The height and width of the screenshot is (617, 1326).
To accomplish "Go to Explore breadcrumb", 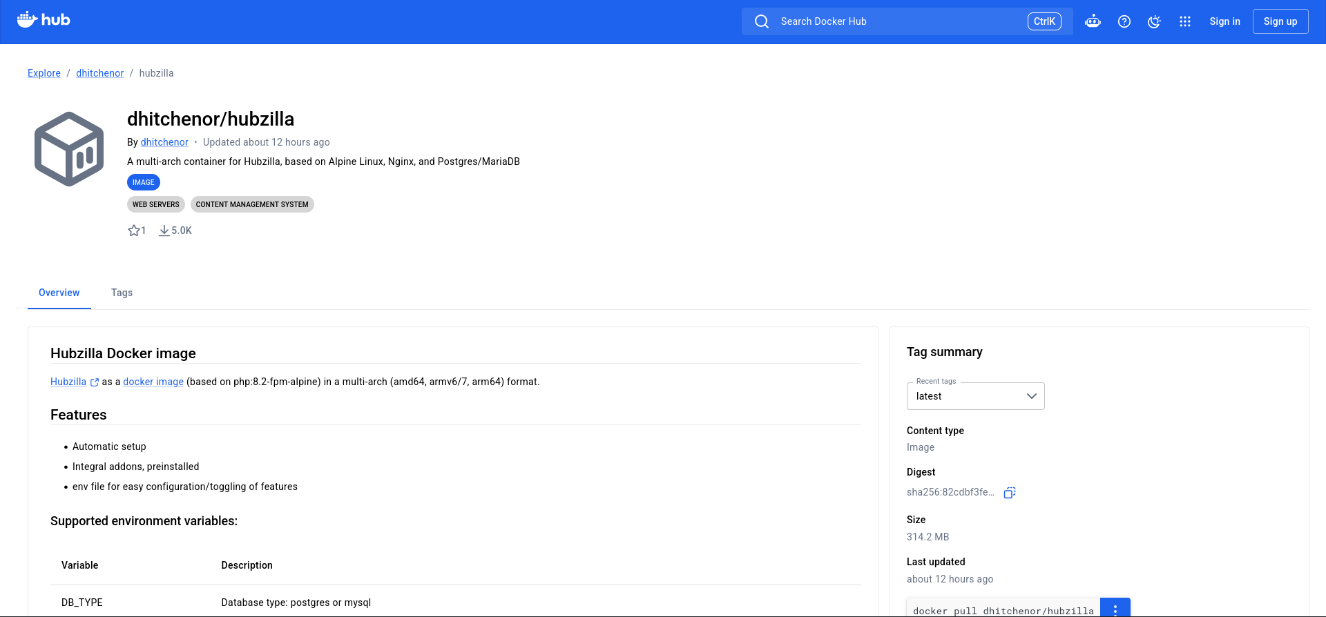I will [x=44, y=73].
